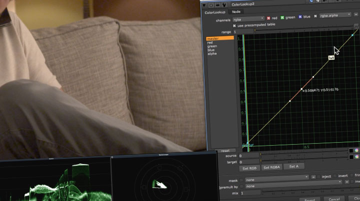Viewport: 360px width, 201px height.
Task: Click the source value field
Action: pos(248,156)
